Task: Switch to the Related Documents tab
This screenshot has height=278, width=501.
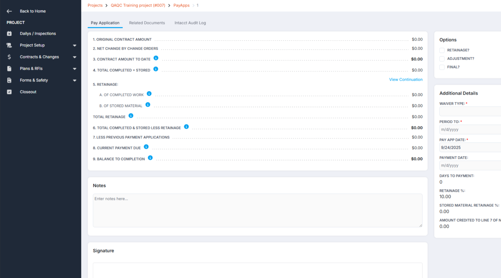Action: pos(147,23)
